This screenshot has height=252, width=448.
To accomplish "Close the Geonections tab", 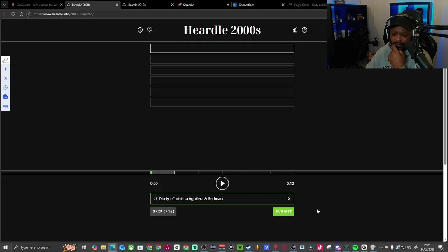I will click(x=283, y=5).
